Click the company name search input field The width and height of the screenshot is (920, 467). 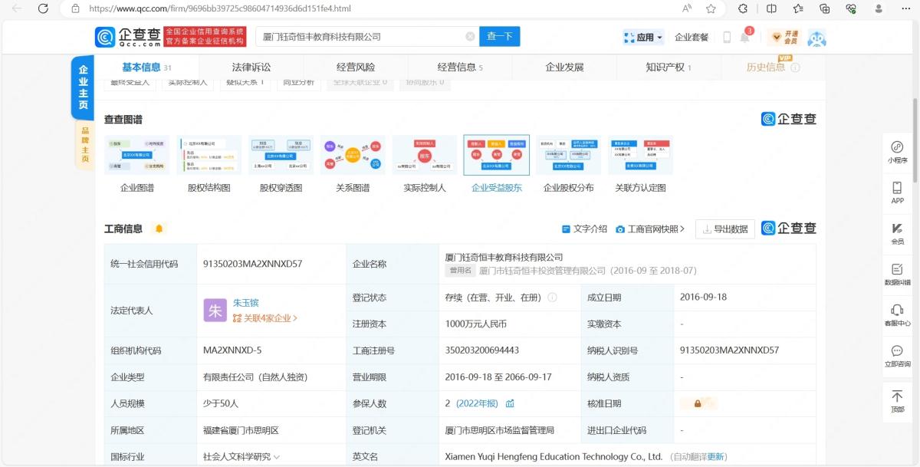coord(360,36)
